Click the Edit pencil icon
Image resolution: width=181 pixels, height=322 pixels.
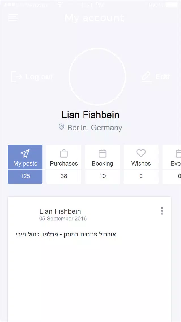pyautogui.click(x=147, y=77)
